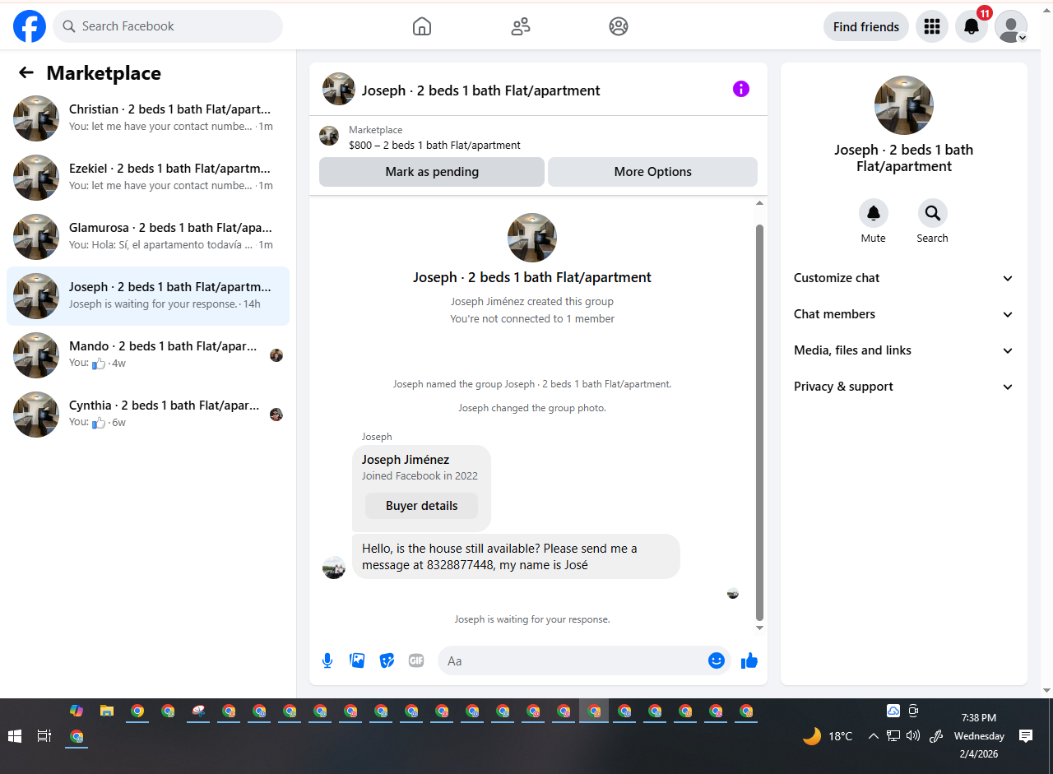Expand the Customize chat section
The image size is (1053, 774).
click(903, 278)
